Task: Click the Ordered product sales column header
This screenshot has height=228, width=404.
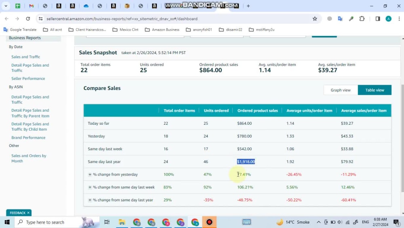Action: click(x=258, y=111)
